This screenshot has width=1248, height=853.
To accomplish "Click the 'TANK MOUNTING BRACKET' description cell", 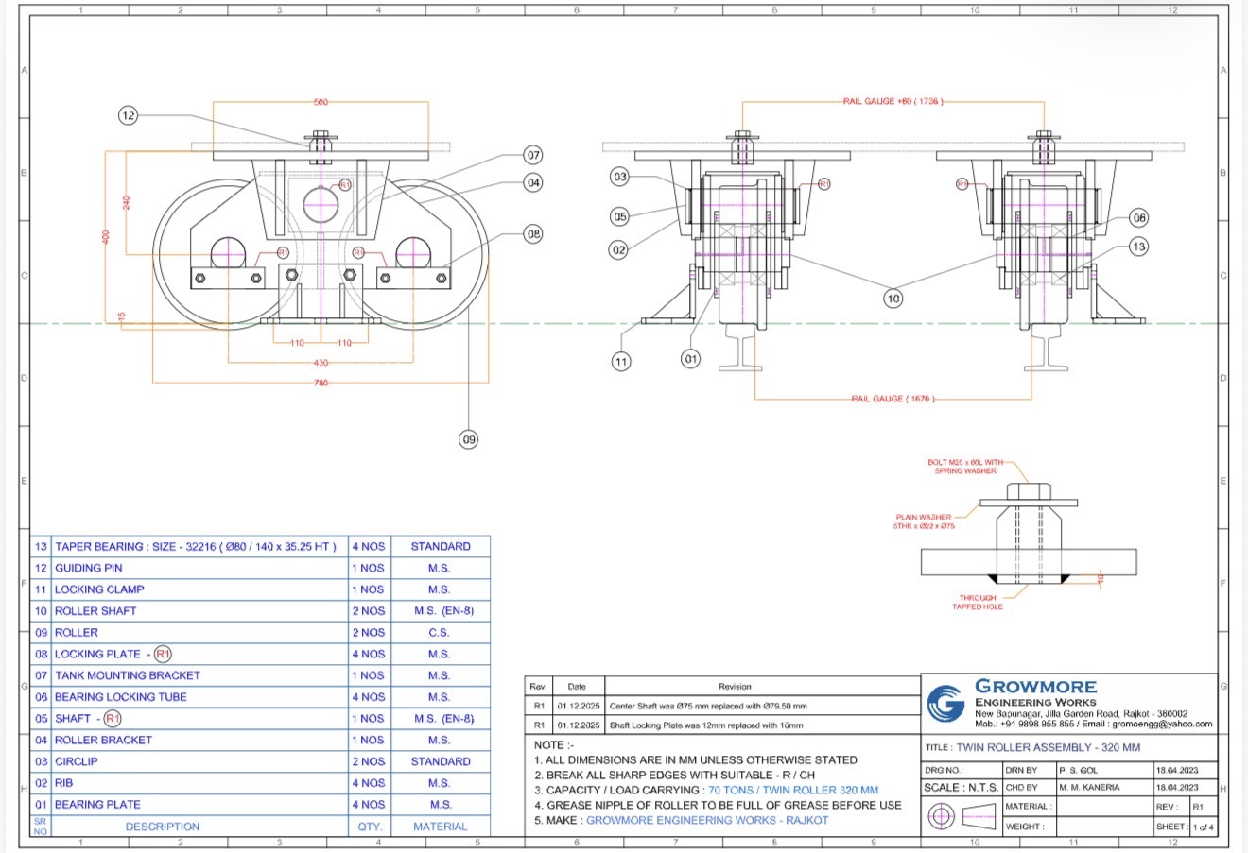I will 200,675.
